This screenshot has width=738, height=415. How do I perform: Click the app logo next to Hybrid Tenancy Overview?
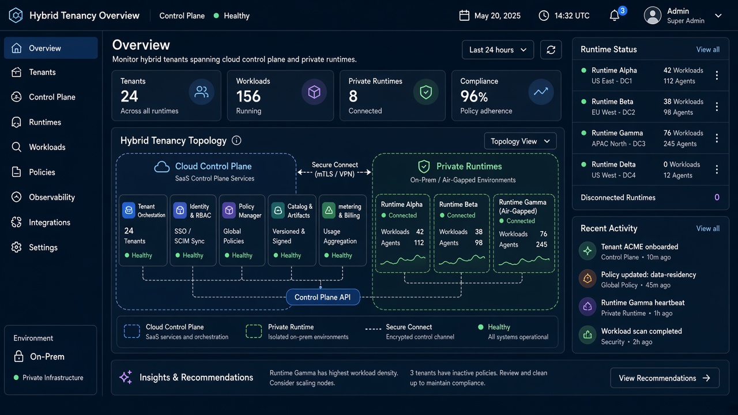pyautogui.click(x=16, y=16)
